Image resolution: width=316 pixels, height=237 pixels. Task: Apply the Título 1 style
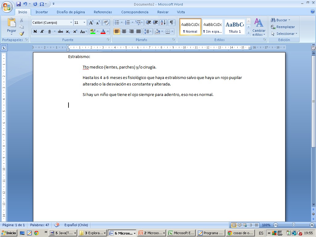tap(235, 27)
